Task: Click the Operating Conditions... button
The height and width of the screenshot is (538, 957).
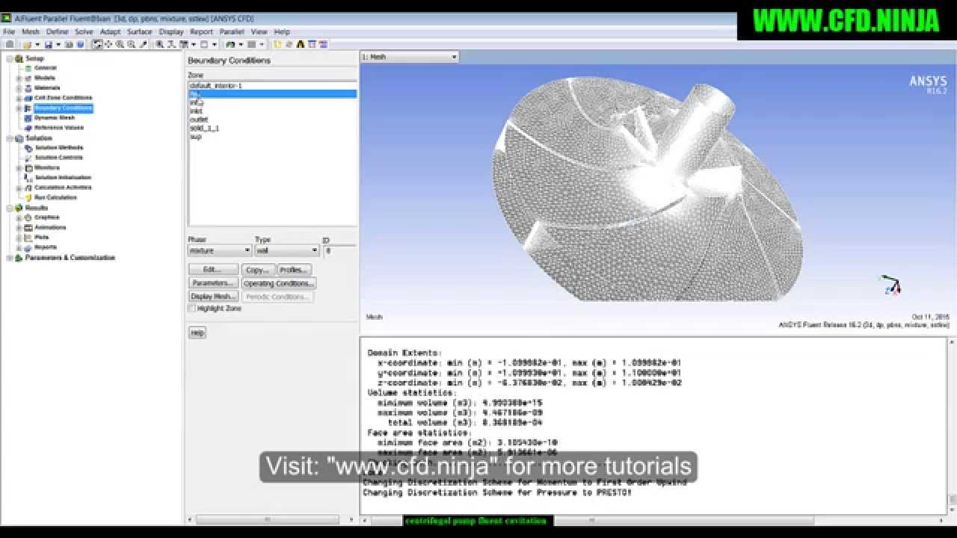Action: coord(279,283)
